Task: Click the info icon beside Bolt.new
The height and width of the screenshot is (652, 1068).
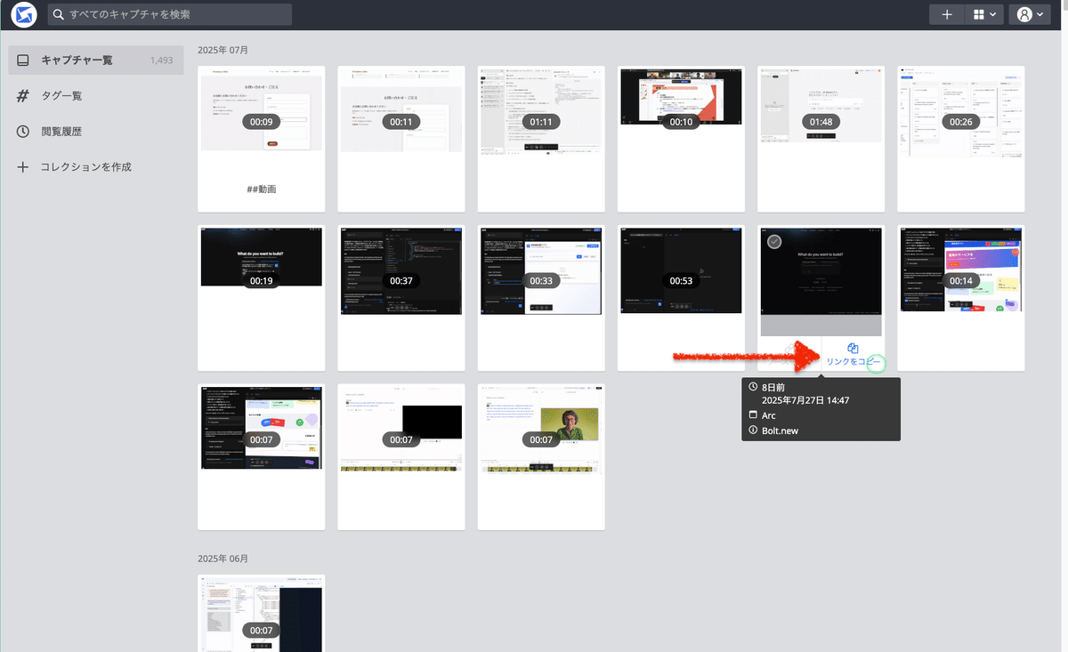Action: tap(753, 431)
